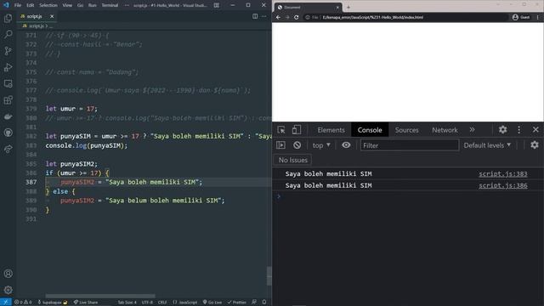Open the script.js:383 source link
Screen dimensions: 544x306
click(503, 173)
